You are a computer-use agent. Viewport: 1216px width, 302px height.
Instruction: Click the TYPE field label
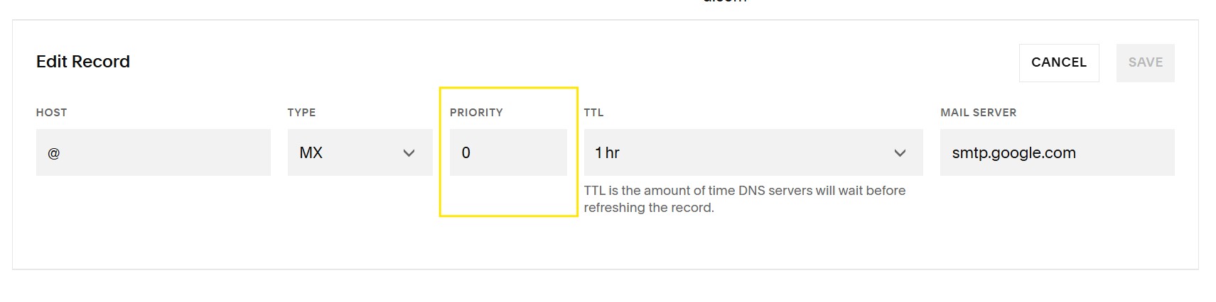[301, 113]
